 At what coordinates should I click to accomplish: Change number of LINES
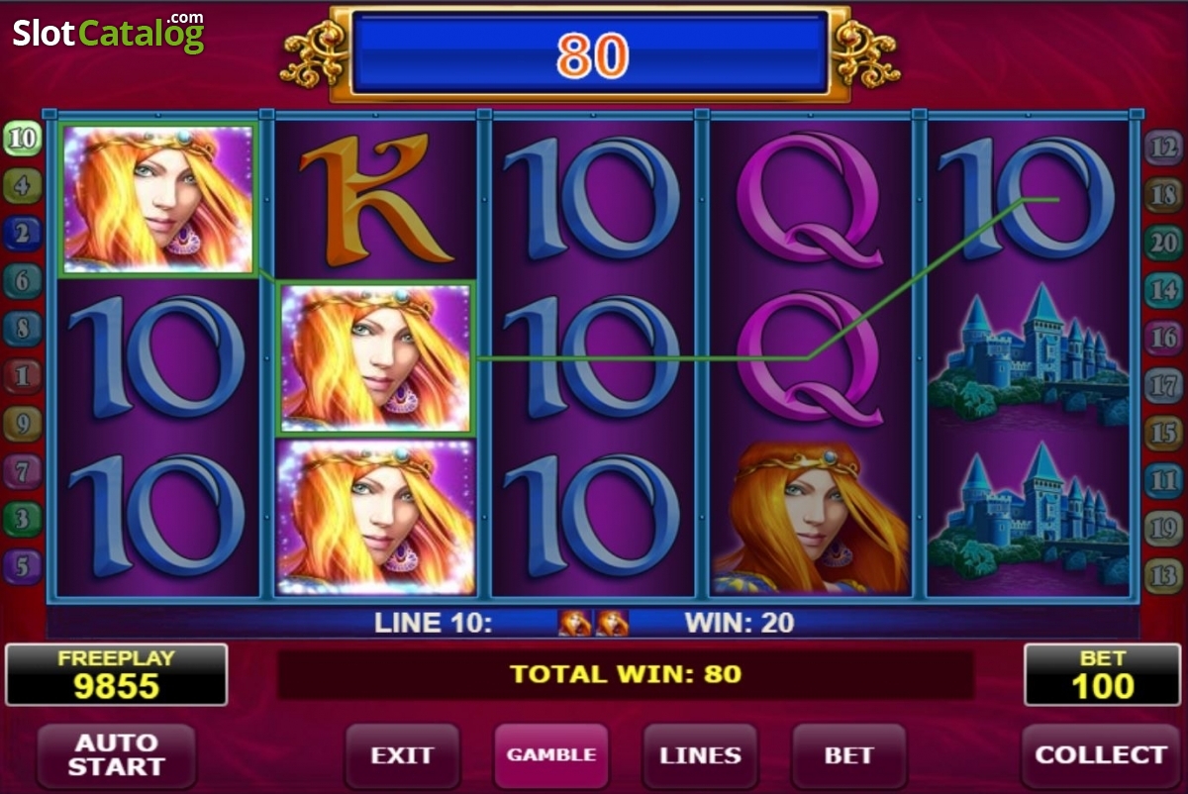tap(700, 755)
